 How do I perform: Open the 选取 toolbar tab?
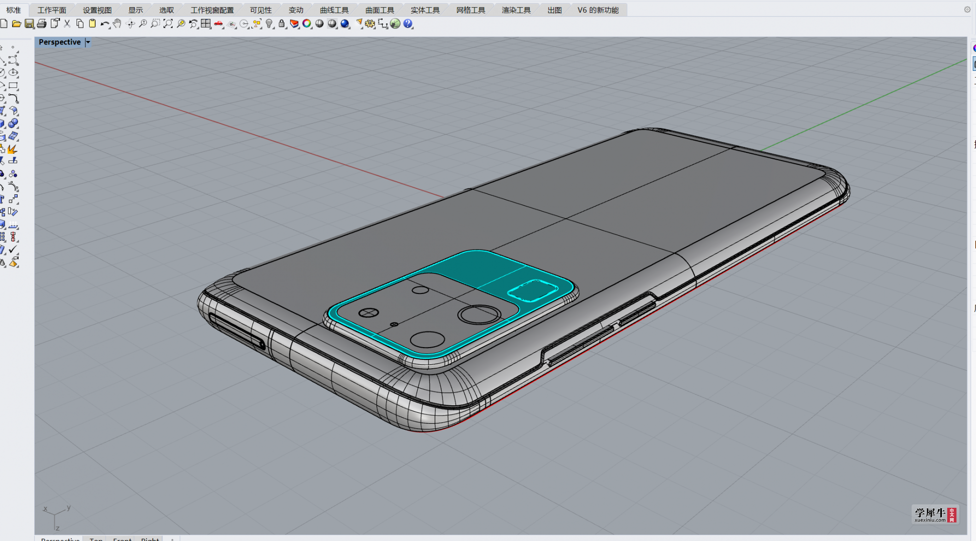click(166, 10)
